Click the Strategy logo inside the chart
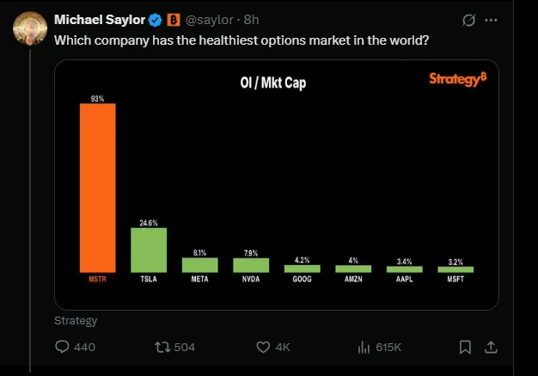Screen dimensions: 538x376 pyautogui.click(x=457, y=79)
